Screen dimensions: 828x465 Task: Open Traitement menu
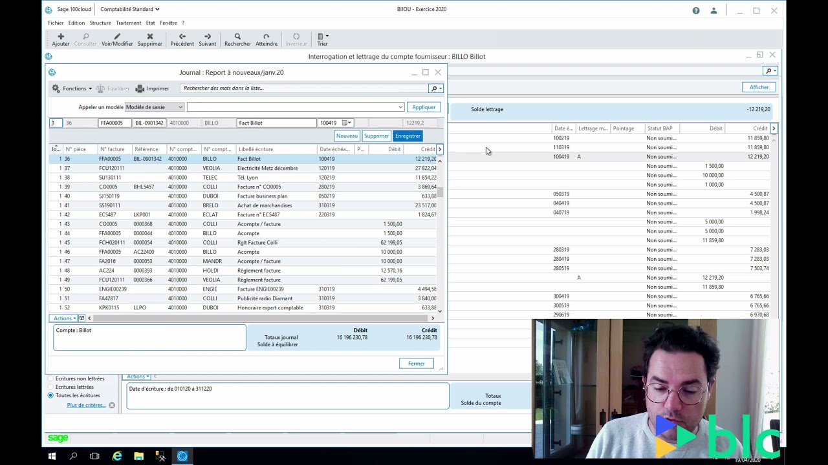(x=128, y=23)
